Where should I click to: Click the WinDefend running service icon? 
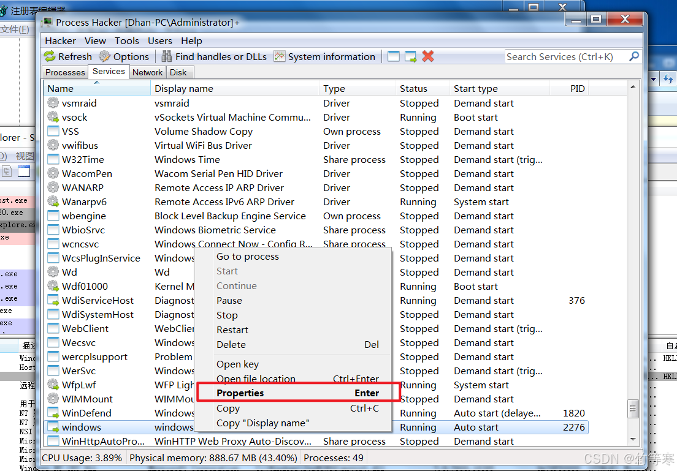click(53, 413)
